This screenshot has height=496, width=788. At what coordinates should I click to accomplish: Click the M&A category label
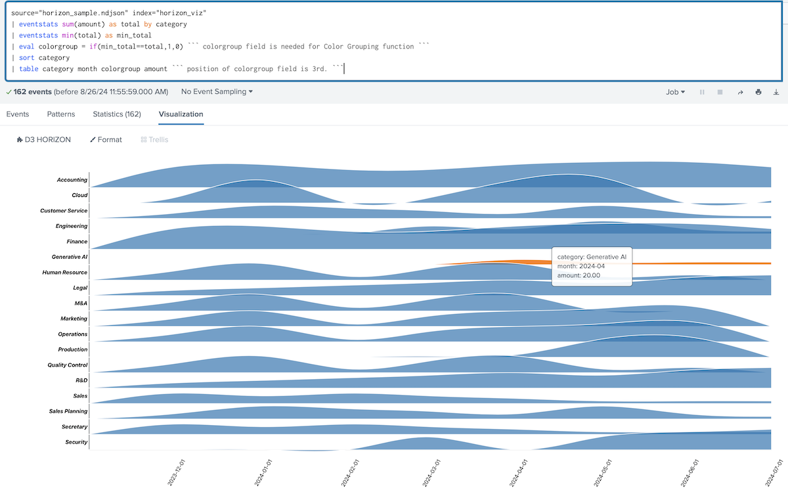tap(81, 304)
